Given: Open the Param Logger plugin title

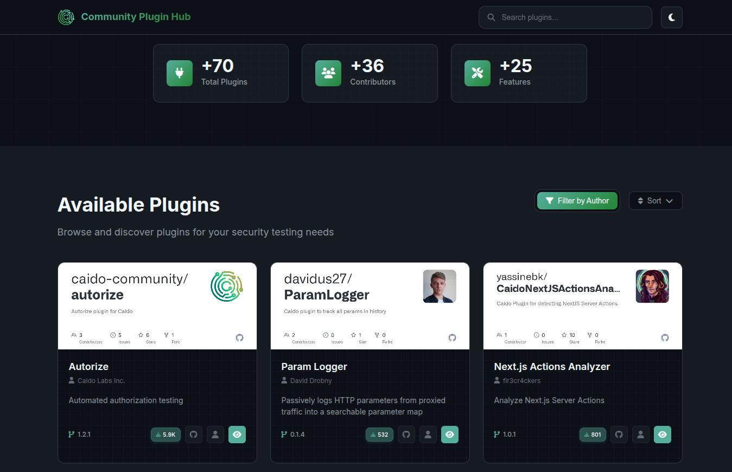Looking at the screenshot, I should click(x=314, y=367).
